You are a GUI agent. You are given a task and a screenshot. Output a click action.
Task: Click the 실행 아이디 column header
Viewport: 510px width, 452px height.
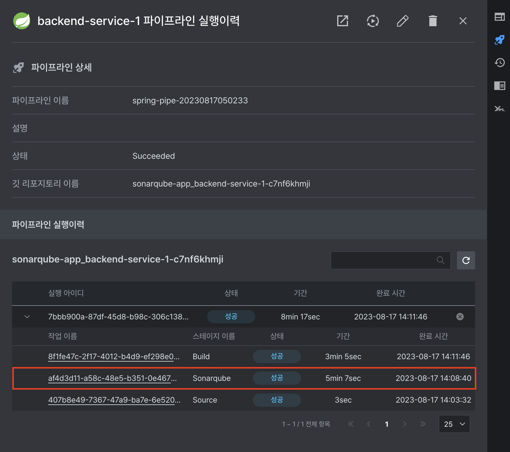click(66, 293)
